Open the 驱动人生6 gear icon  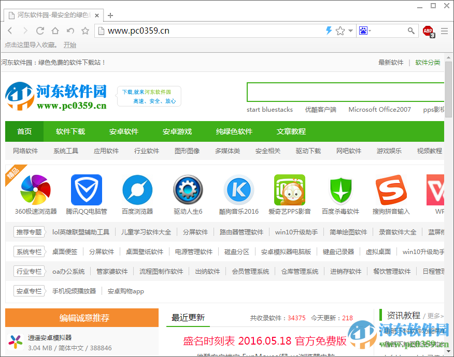tap(188, 190)
